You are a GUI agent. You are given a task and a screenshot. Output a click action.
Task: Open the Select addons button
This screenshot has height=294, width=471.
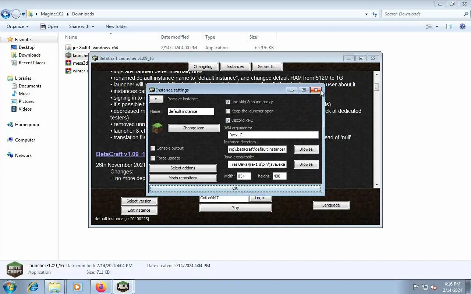pos(183,168)
